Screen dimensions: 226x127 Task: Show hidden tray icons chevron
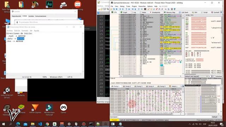[x=190, y=124]
